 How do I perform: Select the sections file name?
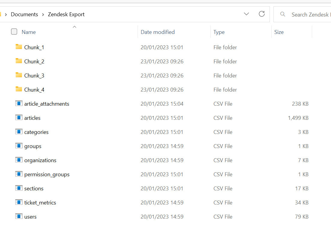click(x=34, y=189)
